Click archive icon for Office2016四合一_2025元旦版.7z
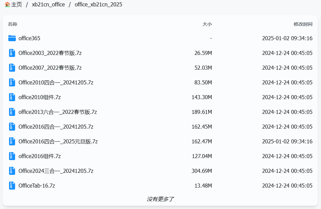Screen dimensions: 321x209 [x=12, y=141]
